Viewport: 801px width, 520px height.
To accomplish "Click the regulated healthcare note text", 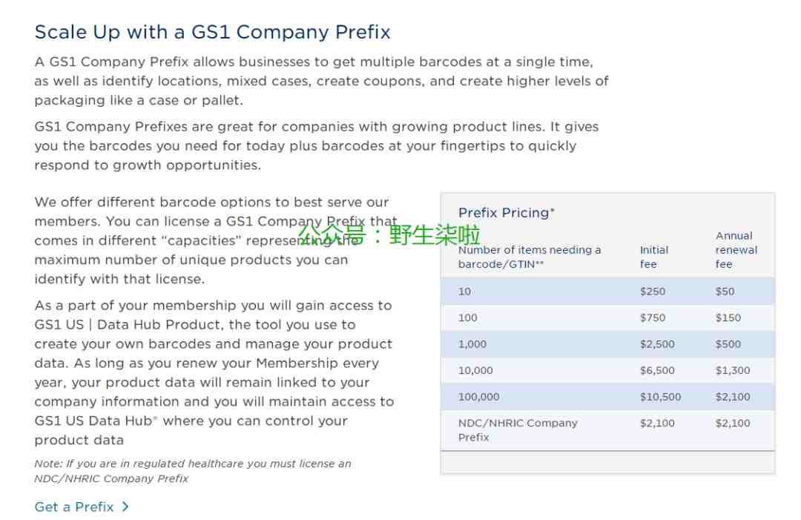I will point(193,471).
